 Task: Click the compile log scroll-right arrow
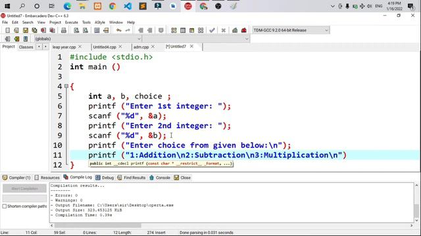tap(412, 226)
